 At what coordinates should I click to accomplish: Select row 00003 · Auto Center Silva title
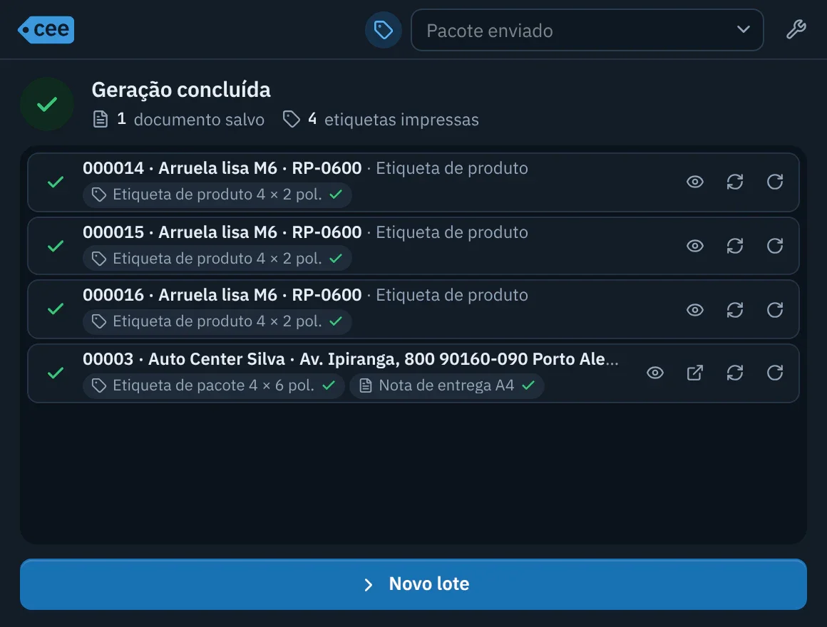(350, 359)
